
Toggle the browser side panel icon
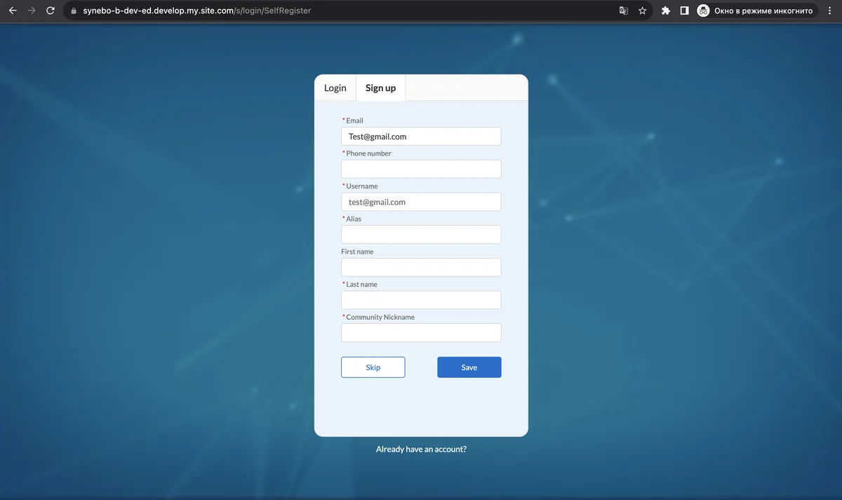(x=684, y=11)
